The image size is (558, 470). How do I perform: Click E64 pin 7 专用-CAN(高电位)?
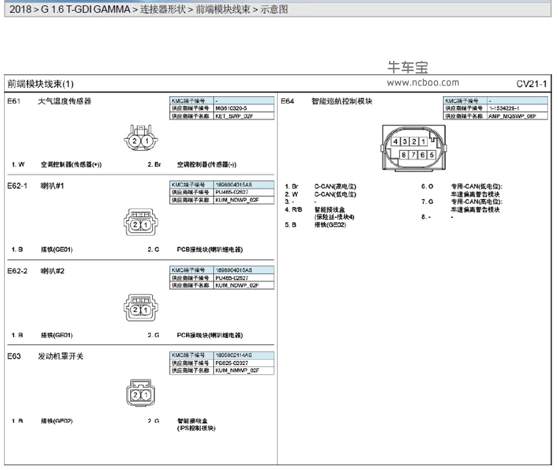tap(462, 205)
